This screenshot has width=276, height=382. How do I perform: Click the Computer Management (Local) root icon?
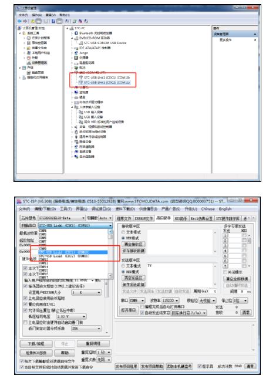[19, 28]
